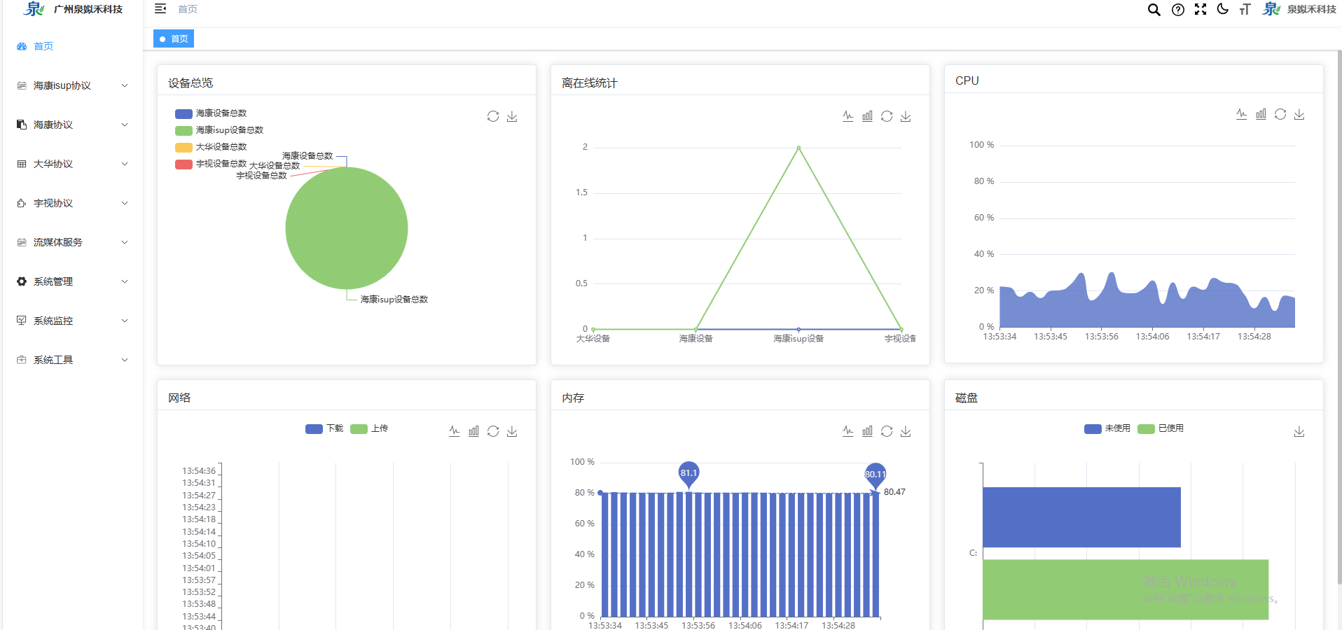1342x630 pixels.
Task: Click the blue 首页 page tab
Action: 174,38
